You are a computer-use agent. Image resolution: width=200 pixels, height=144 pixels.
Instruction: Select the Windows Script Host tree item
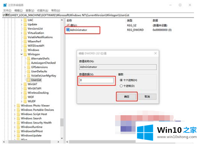point(34,114)
